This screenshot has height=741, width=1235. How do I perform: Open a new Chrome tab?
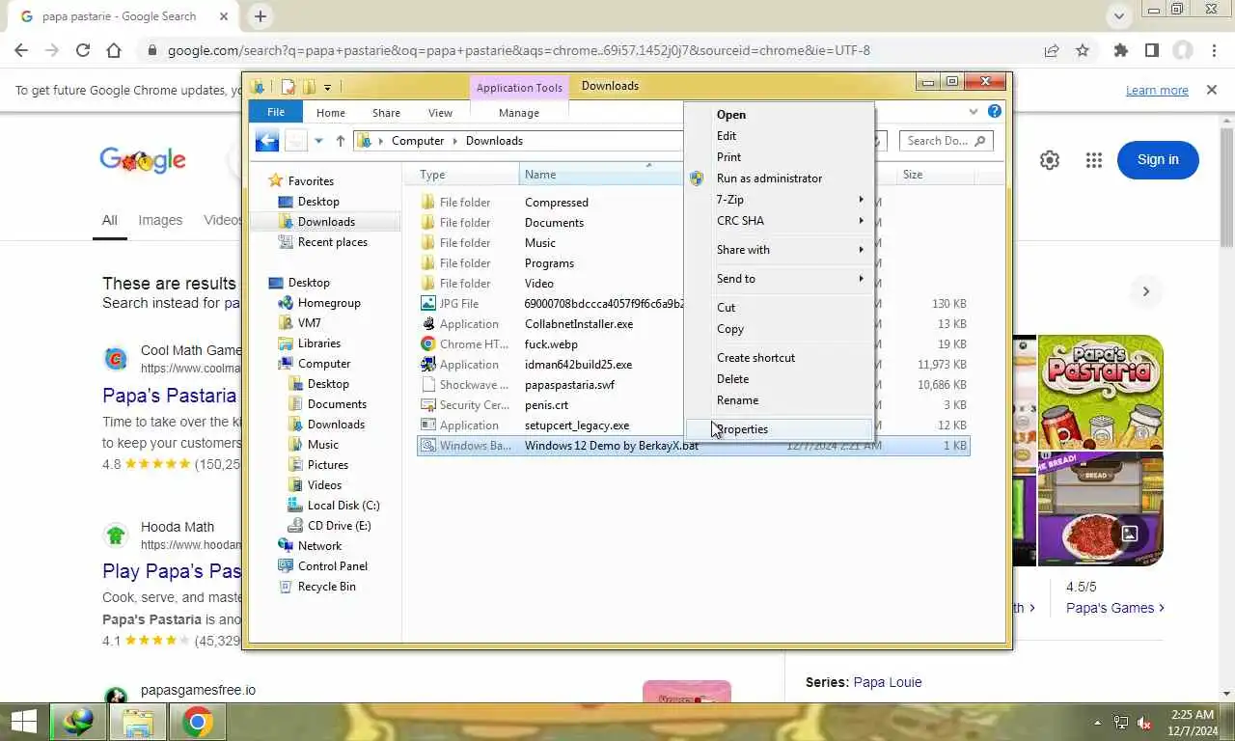click(261, 16)
